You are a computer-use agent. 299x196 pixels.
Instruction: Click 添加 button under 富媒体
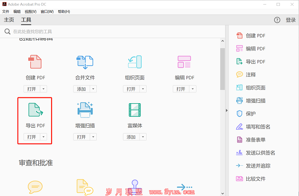pos(131,137)
